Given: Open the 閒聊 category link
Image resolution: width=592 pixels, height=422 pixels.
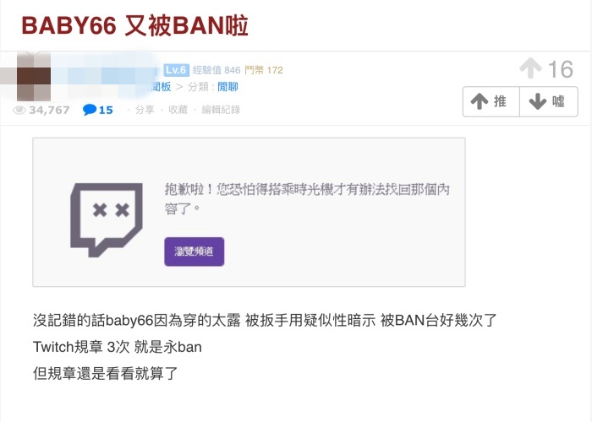Looking at the screenshot, I should coord(227,87).
